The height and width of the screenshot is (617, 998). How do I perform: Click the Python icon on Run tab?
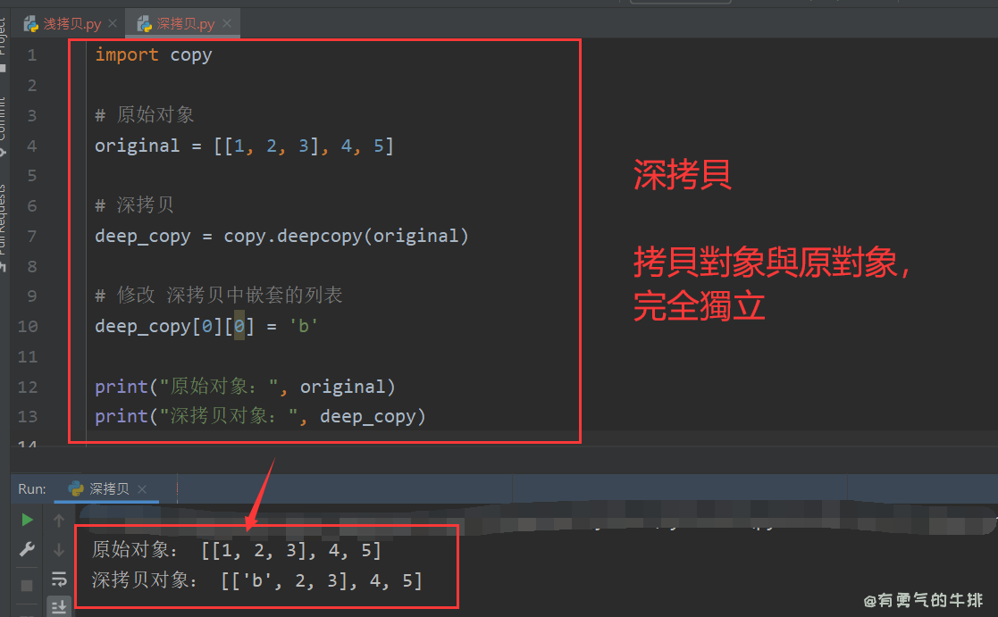(75, 488)
